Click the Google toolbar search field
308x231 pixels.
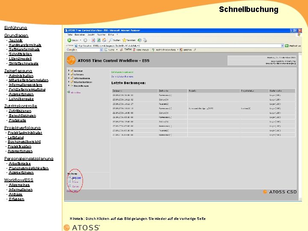[89, 50]
